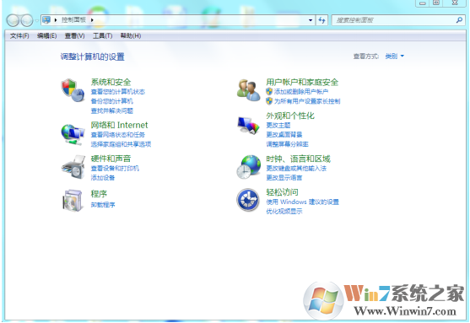
Task: Open Hardware and Sound printer icon
Action: [73, 167]
